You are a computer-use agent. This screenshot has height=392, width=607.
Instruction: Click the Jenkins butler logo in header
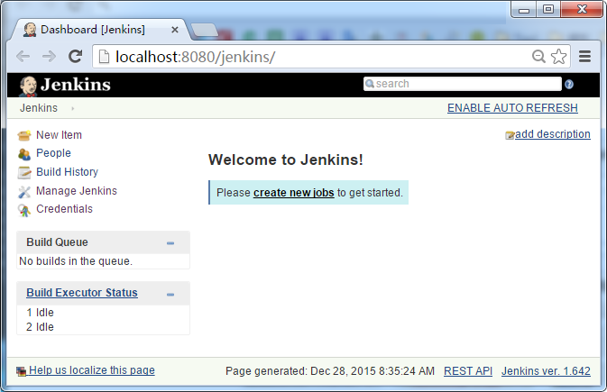[x=28, y=86]
